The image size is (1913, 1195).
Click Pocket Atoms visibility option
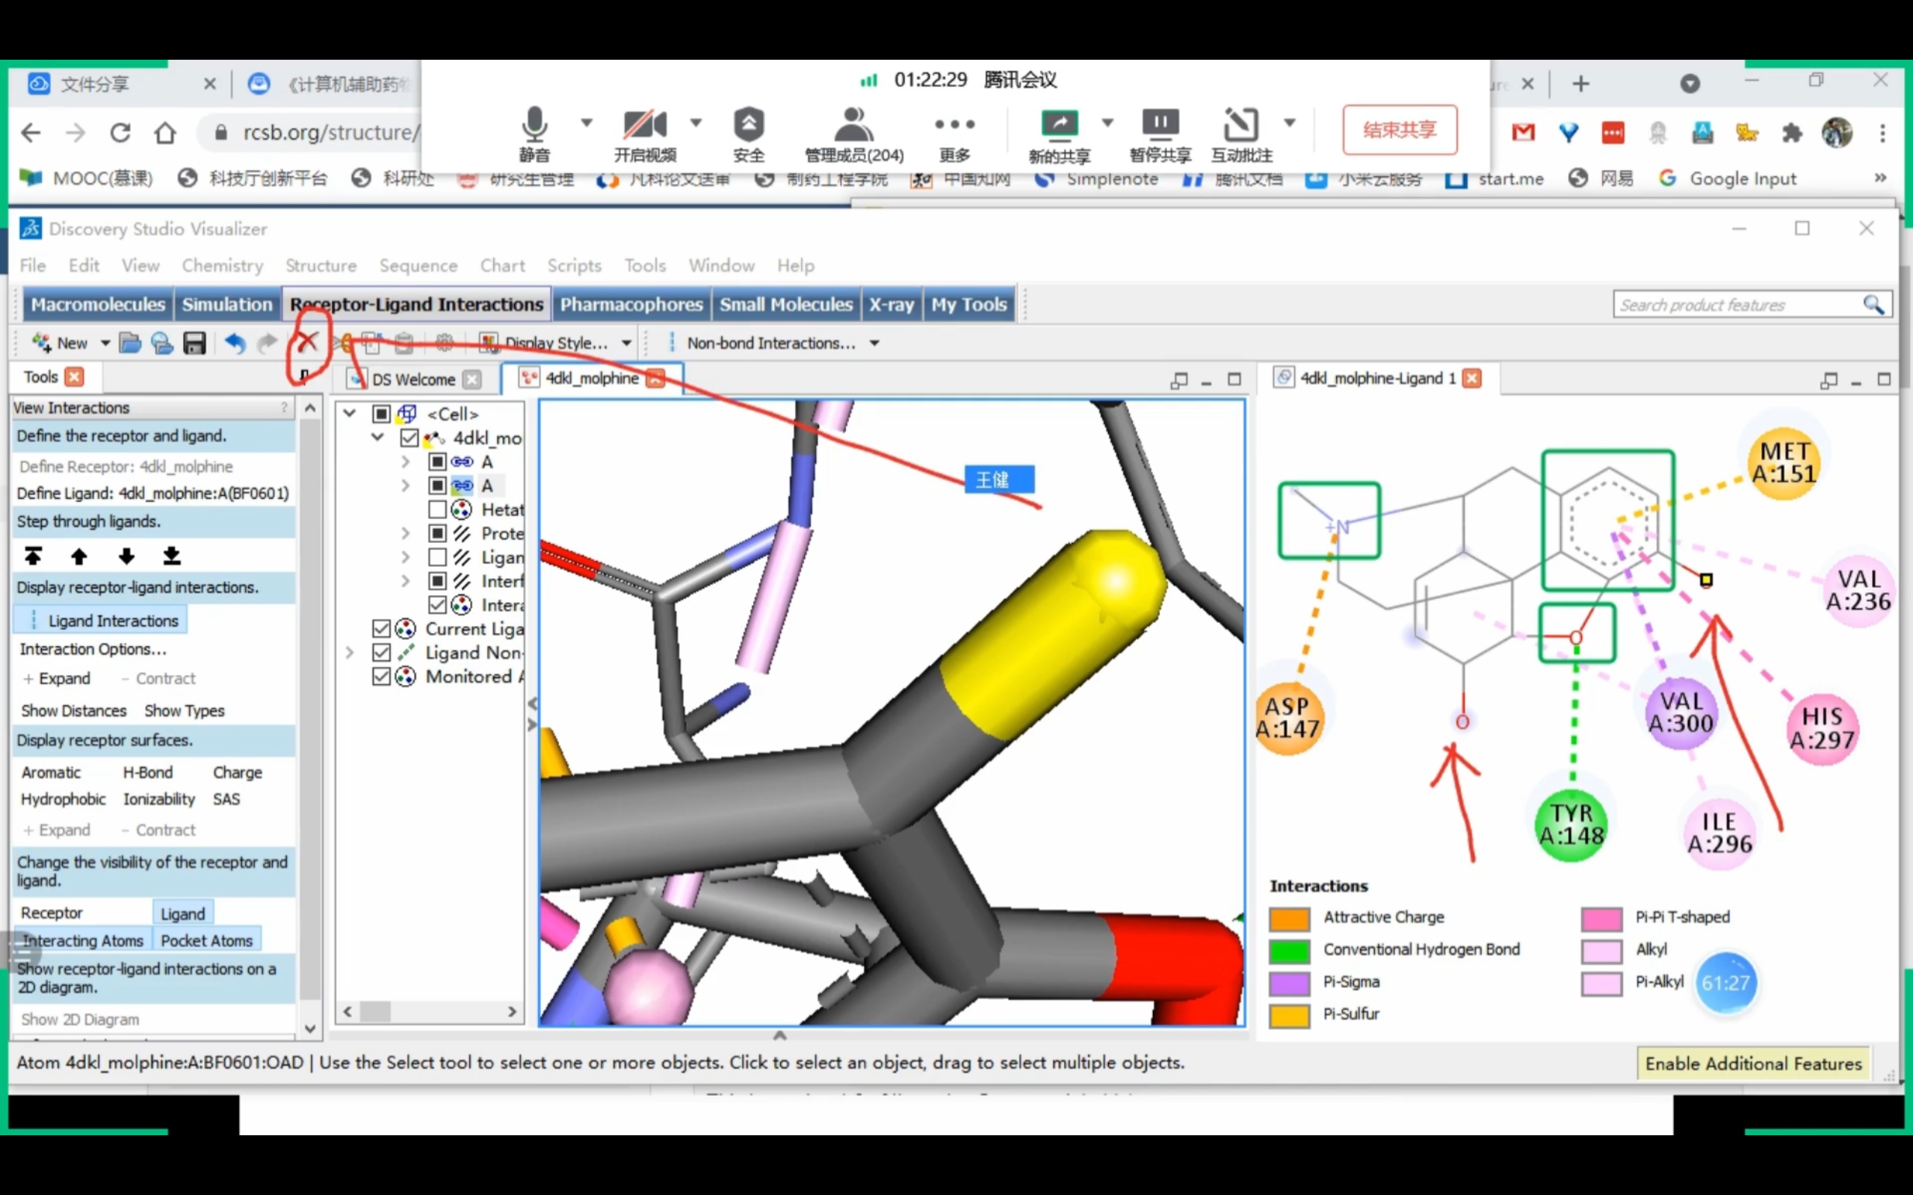click(x=206, y=940)
